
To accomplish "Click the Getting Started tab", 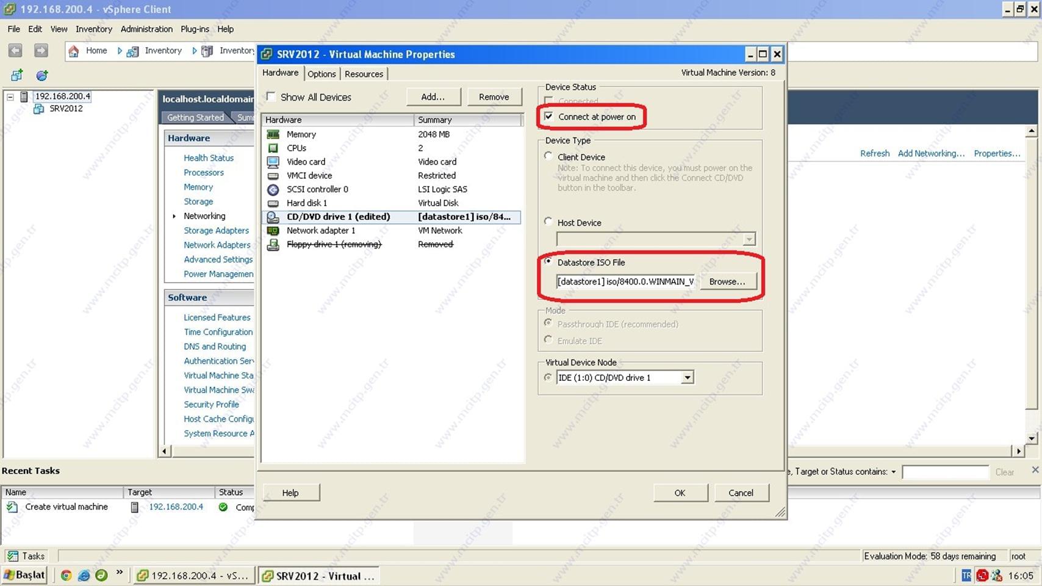I will [195, 117].
